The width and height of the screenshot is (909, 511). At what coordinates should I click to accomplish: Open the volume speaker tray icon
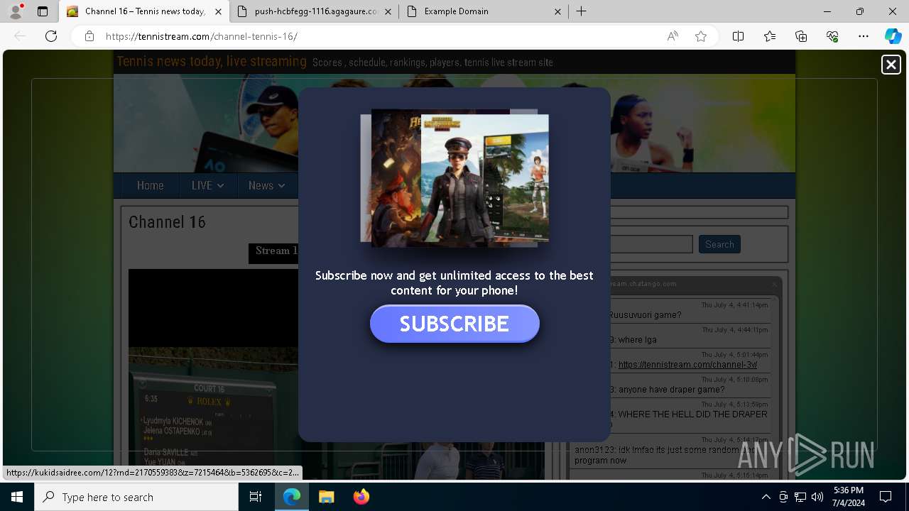tap(817, 497)
